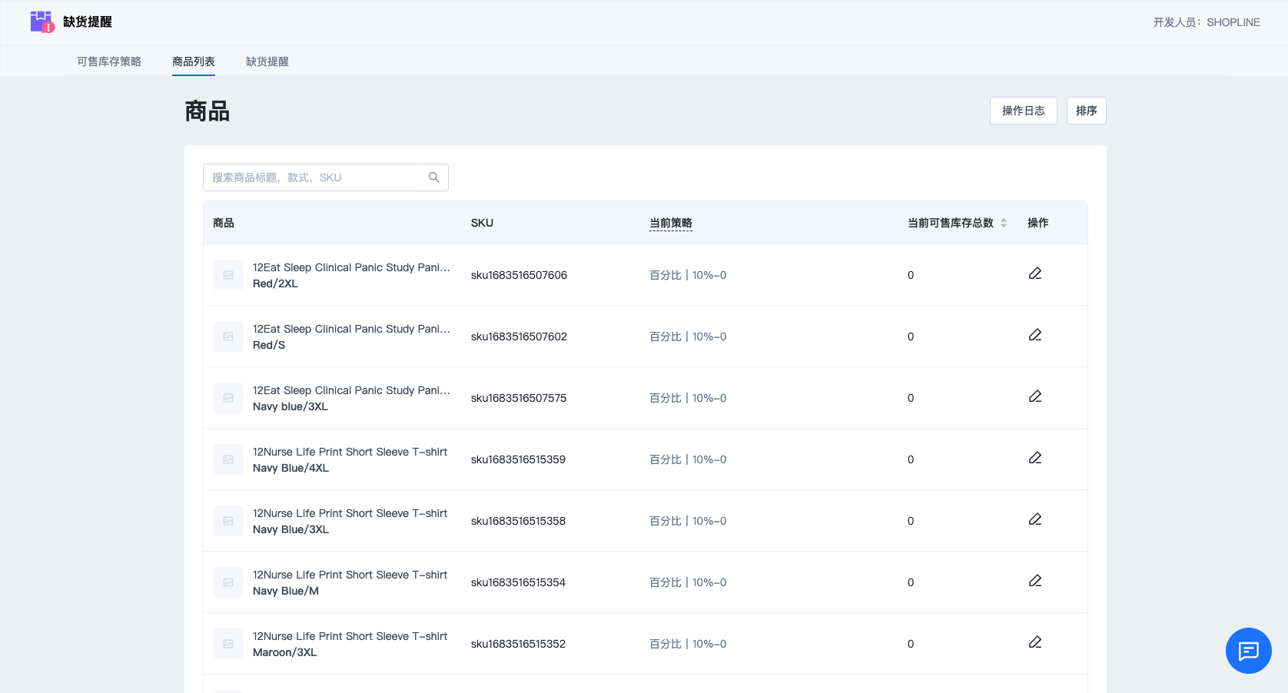
Task: Select SKU text sku1683516507606
Action: (519, 275)
